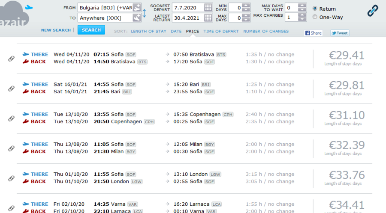The height and width of the screenshot is (213, 386).
Task: Click BGY airport code on 12:05 Milan arrival
Action: coord(209,144)
